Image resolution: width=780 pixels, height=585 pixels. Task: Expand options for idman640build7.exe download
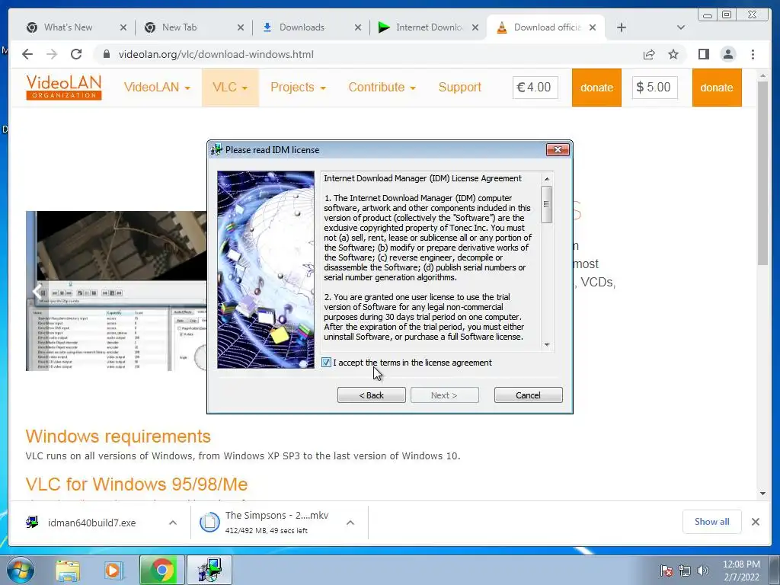point(173,523)
